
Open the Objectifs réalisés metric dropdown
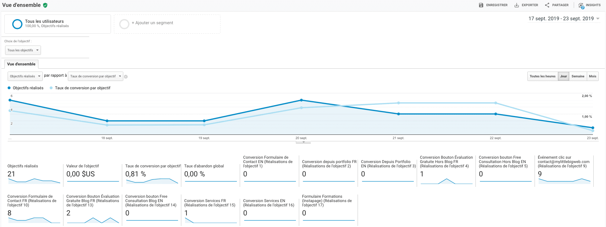pyautogui.click(x=25, y=76)
